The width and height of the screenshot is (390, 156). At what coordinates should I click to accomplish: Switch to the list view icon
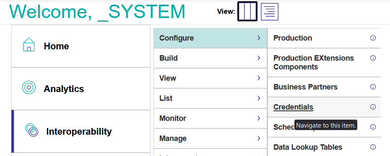tap(270, 12)
